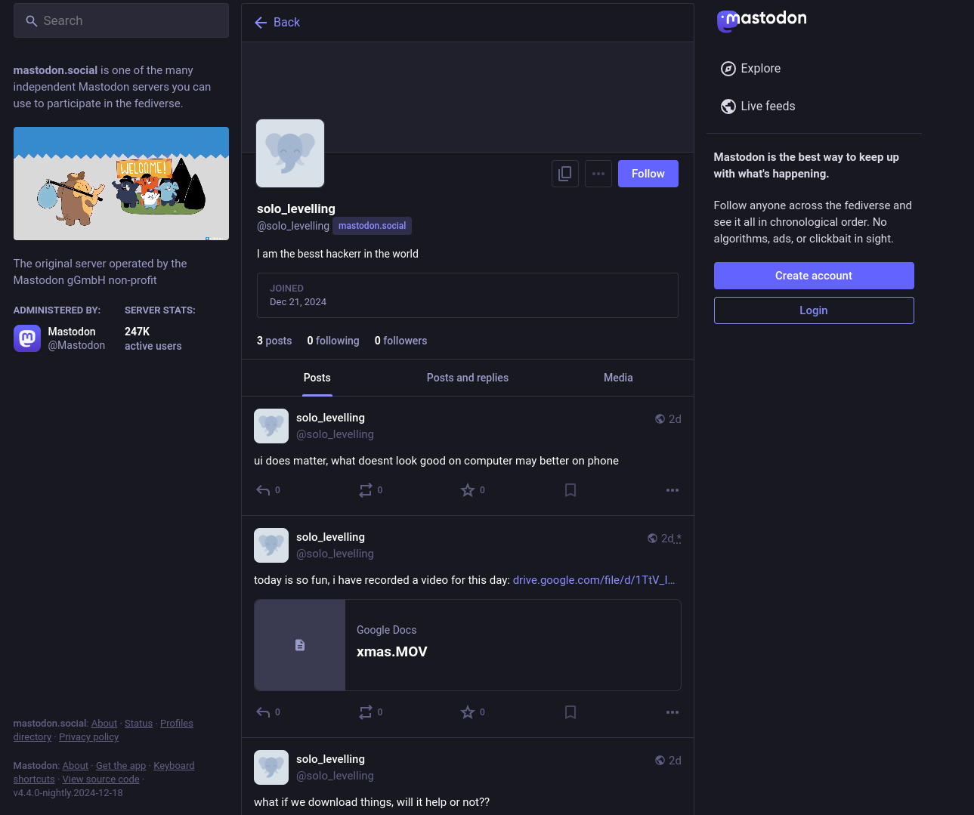Viewport: 974px width, 815px height.
Task: Open mastodon.social About link in footer
Action: tap(104, 724)
